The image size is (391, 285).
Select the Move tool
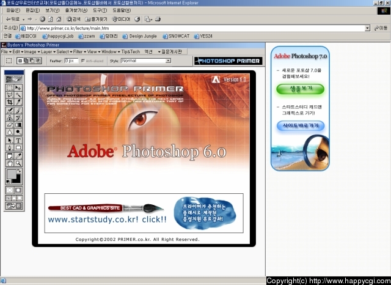pyautogui.click(x=18, y=87)
